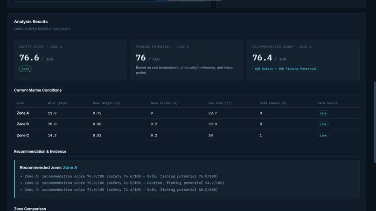Select the Zone B row label in table
This screenshot has width=376, height=211.
(x=23, y=124)
